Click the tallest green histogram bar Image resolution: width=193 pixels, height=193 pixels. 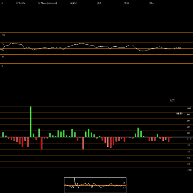pos(30,122)
